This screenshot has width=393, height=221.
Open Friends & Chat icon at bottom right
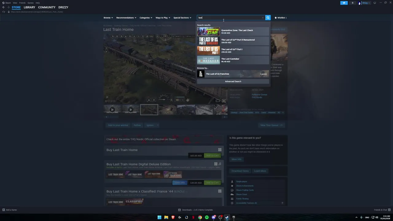[389, 210]
